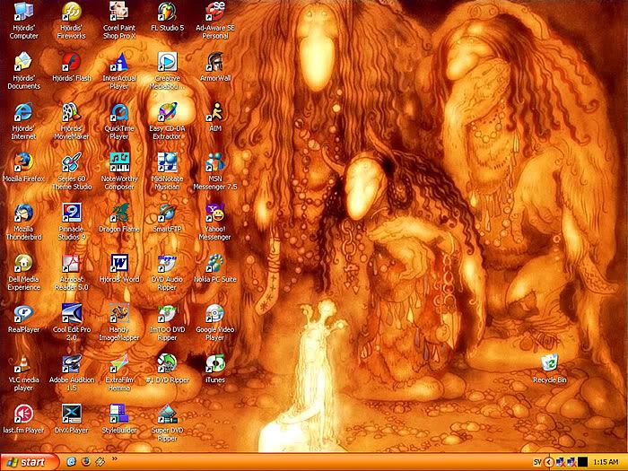Open Creative MediaSource shortcut
The height and width of the screenshot is (471, 628).
pyautogui.click(x=167, y=62)
